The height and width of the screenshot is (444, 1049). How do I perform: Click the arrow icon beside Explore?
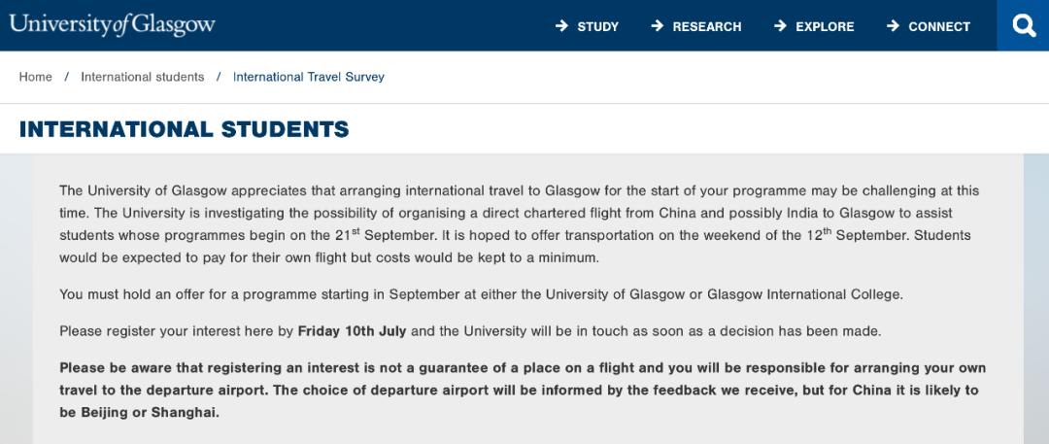[x=780, y=26]
